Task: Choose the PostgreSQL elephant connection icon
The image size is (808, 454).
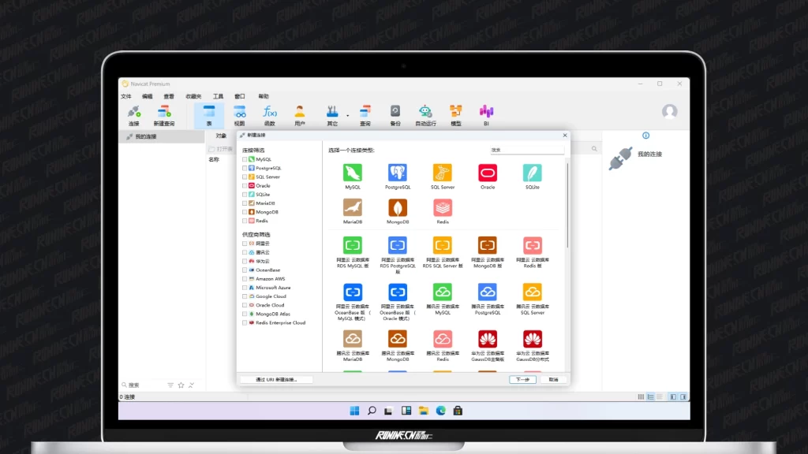Action: [x=398, y=173]
